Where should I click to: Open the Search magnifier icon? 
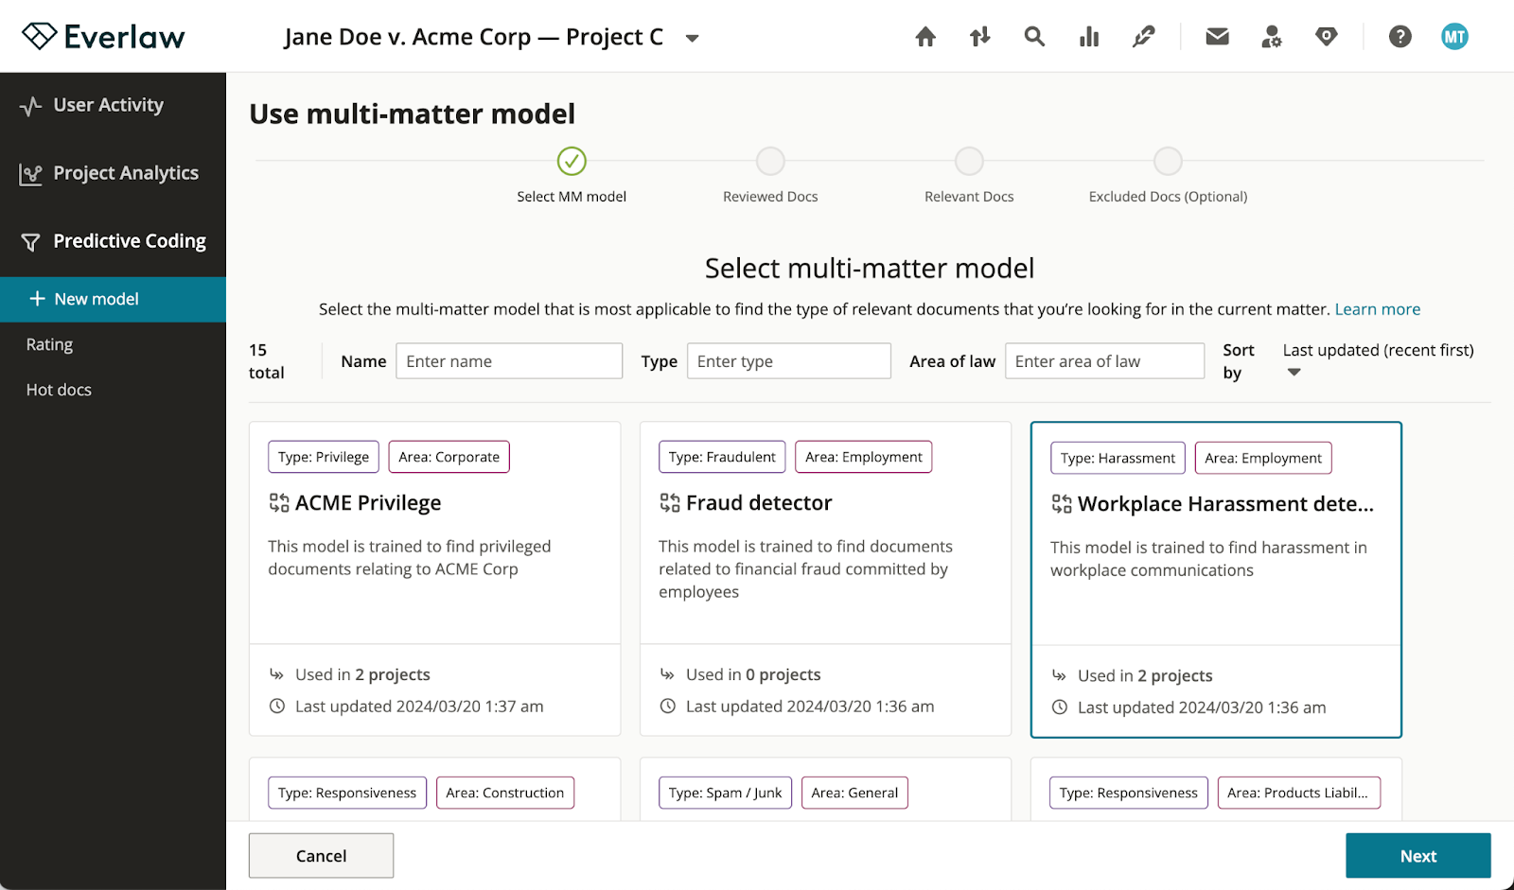coord(1034,37)
